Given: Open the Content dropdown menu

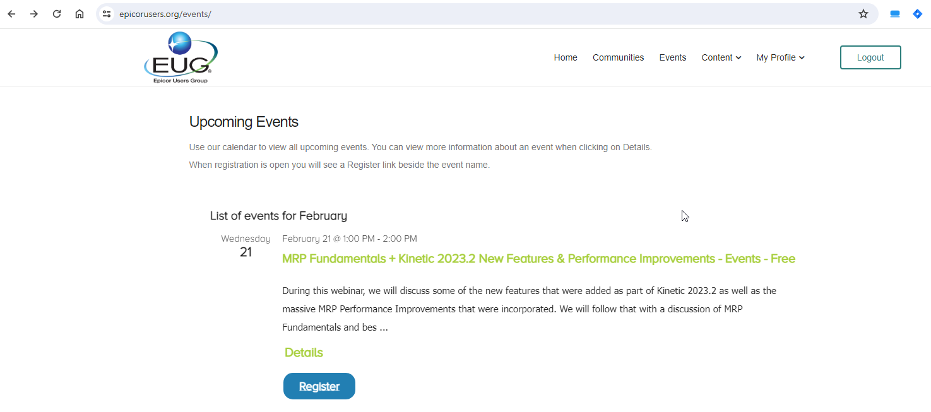Looking at the screenshot, I should [x=717, y=57].
